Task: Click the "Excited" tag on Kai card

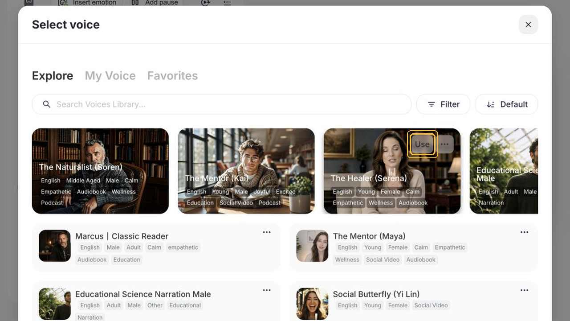Action: point(286,192)
